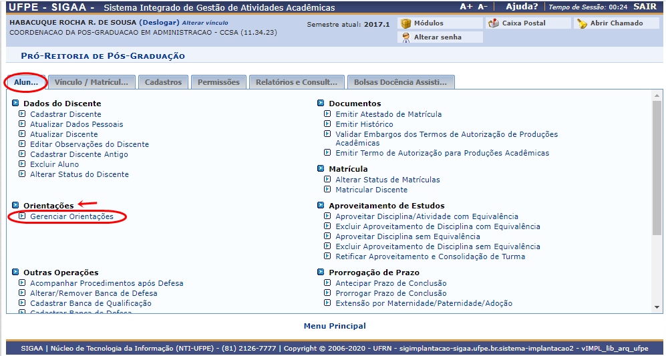Click the Alterar vínculo link
The width and height of the screenshot is (666, 356).
(x=205, y=23)
